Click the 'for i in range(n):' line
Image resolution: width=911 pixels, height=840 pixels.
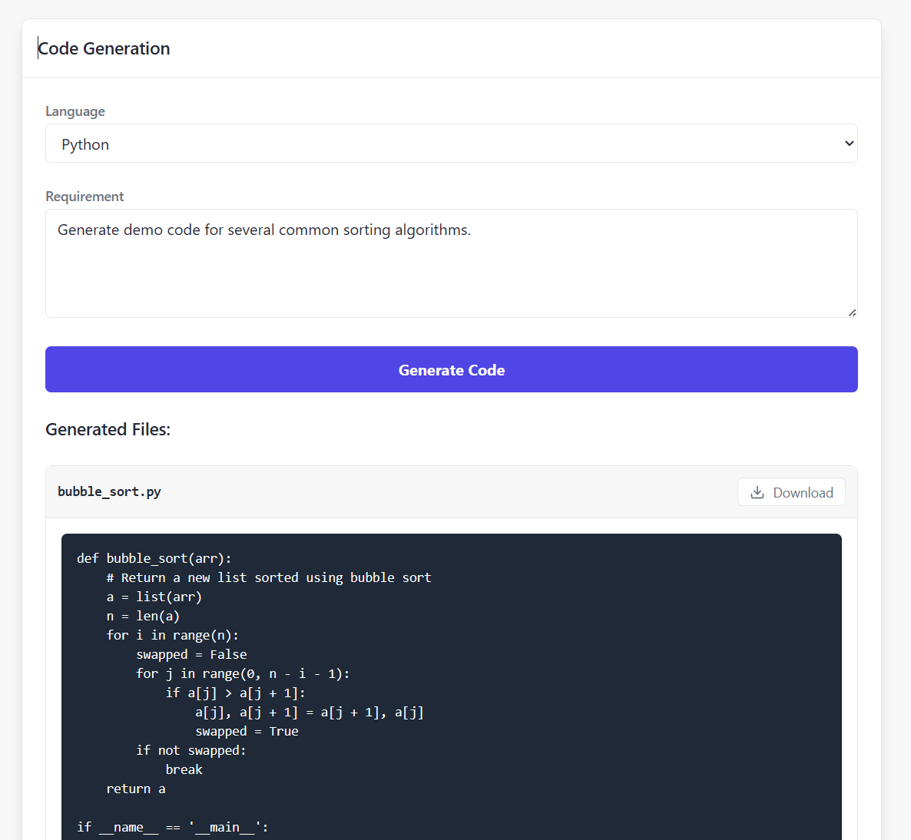click(x=172, y=635)
